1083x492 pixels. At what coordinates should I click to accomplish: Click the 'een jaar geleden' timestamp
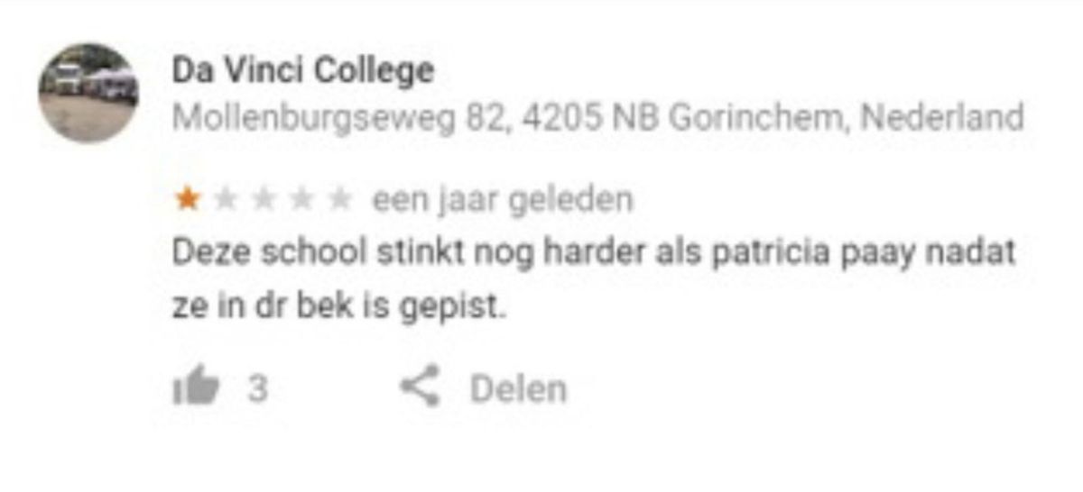click(x=503, y=200)
